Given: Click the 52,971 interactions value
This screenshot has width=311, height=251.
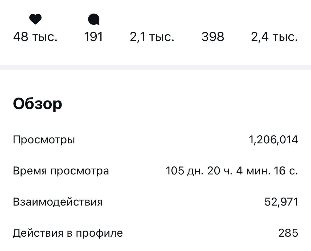Looking at the screenshot, I should (281, 202).
